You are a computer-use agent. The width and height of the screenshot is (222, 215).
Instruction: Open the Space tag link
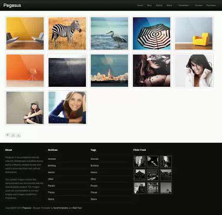[94, 199]
